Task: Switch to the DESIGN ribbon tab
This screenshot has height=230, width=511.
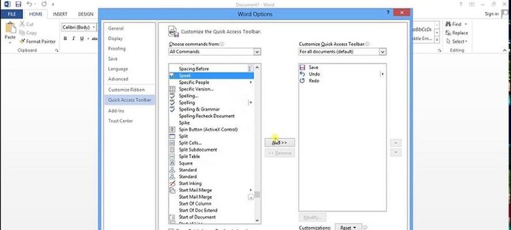Action: [x=86, y=14]
